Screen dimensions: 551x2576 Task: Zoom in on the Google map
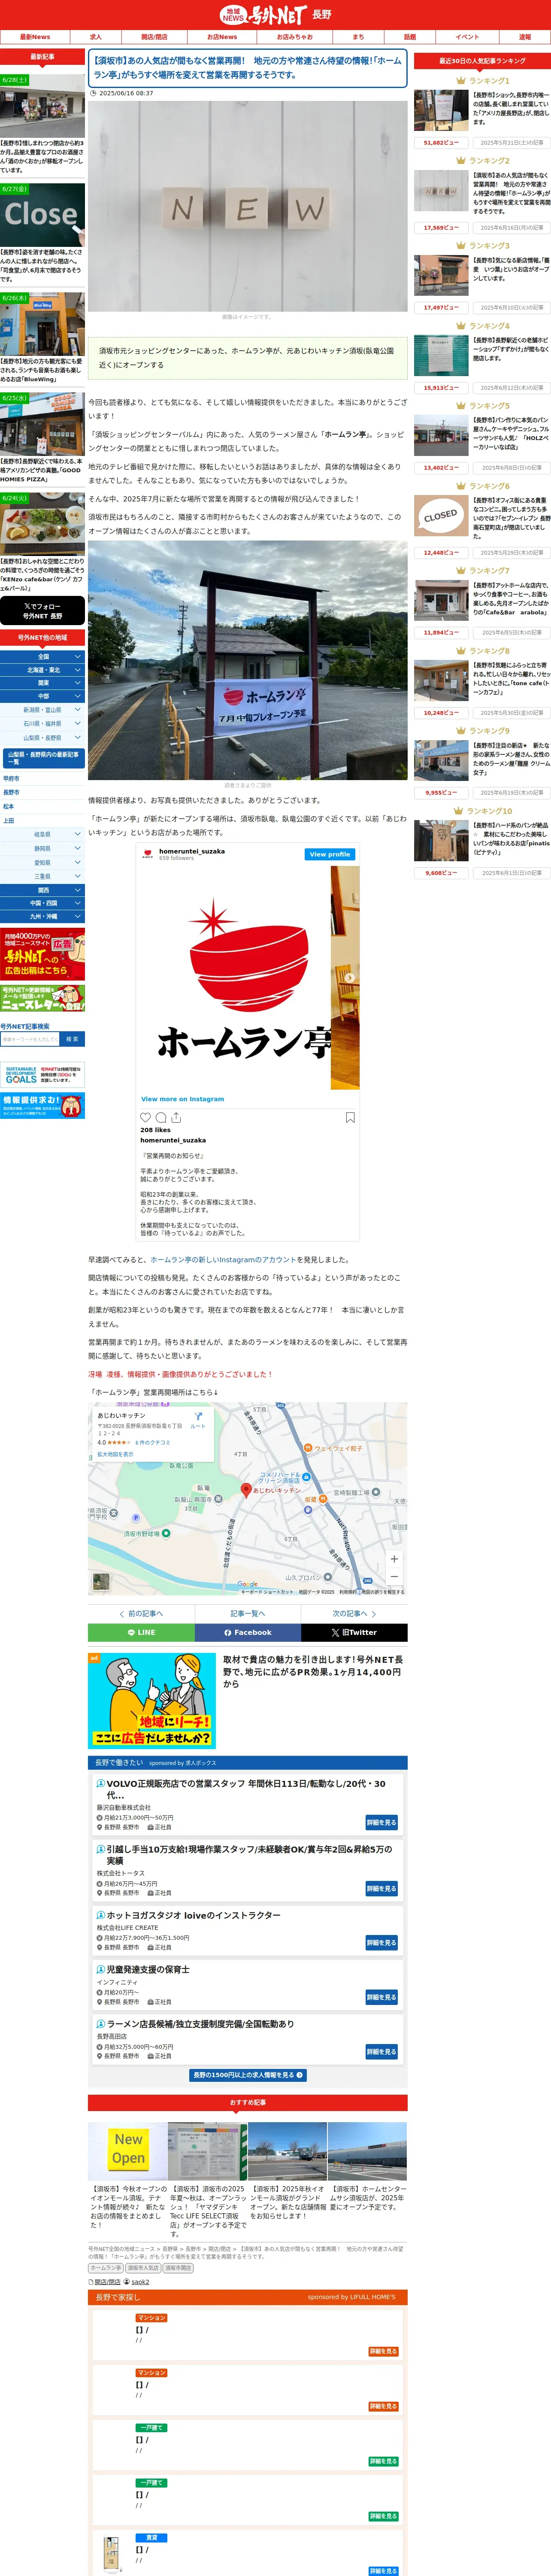(x=394, y=1558)
